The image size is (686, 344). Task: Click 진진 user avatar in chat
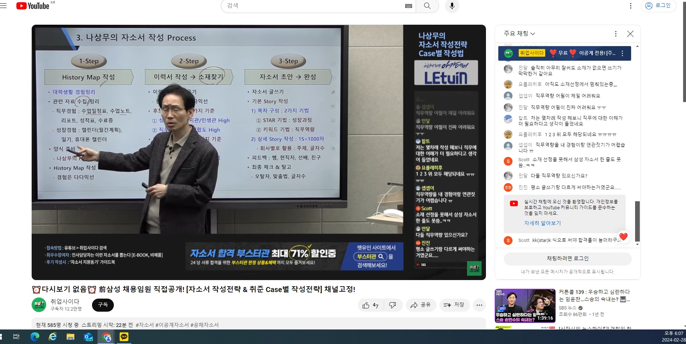pos(508,187)
